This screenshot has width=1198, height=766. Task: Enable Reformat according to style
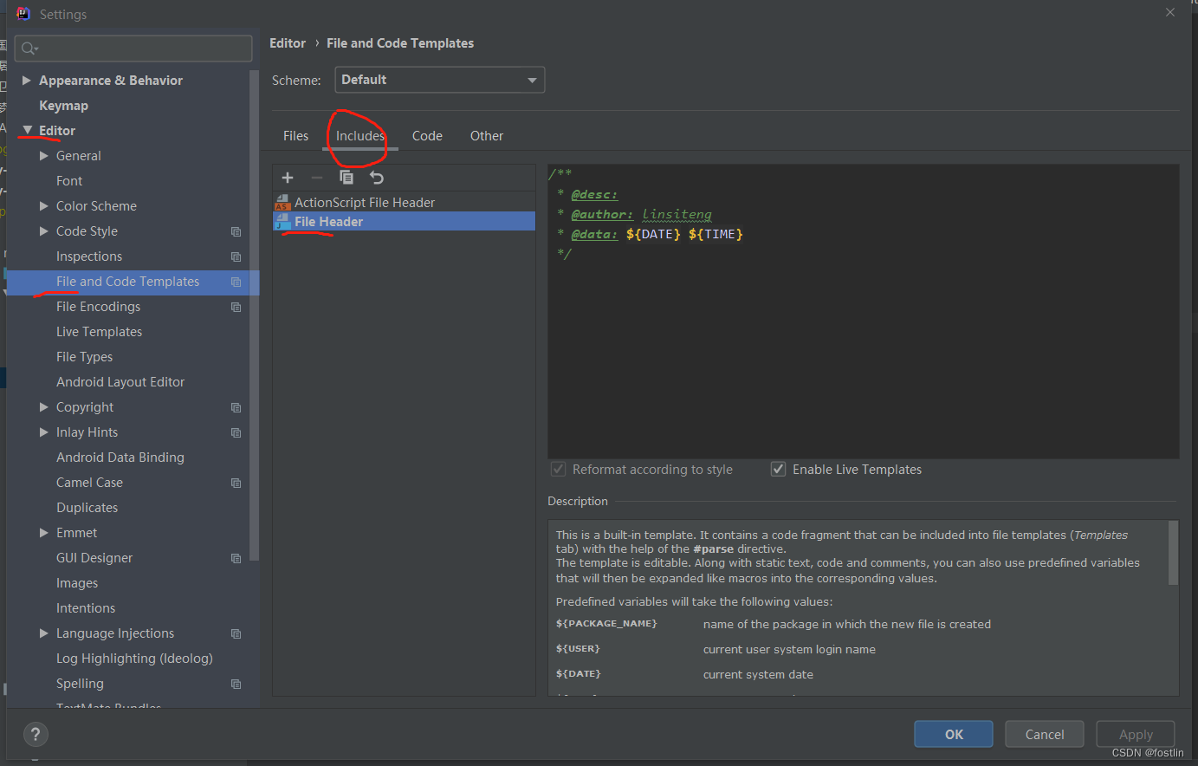[x=559, y=469]
